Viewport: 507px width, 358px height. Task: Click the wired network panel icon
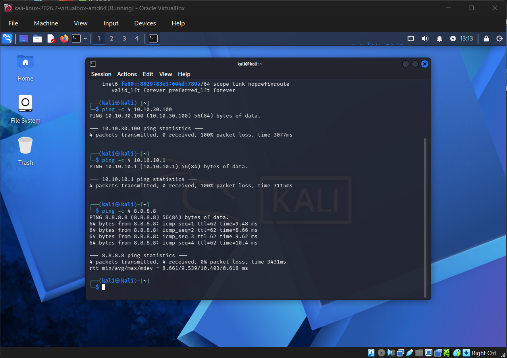click(x=411, y=38)
